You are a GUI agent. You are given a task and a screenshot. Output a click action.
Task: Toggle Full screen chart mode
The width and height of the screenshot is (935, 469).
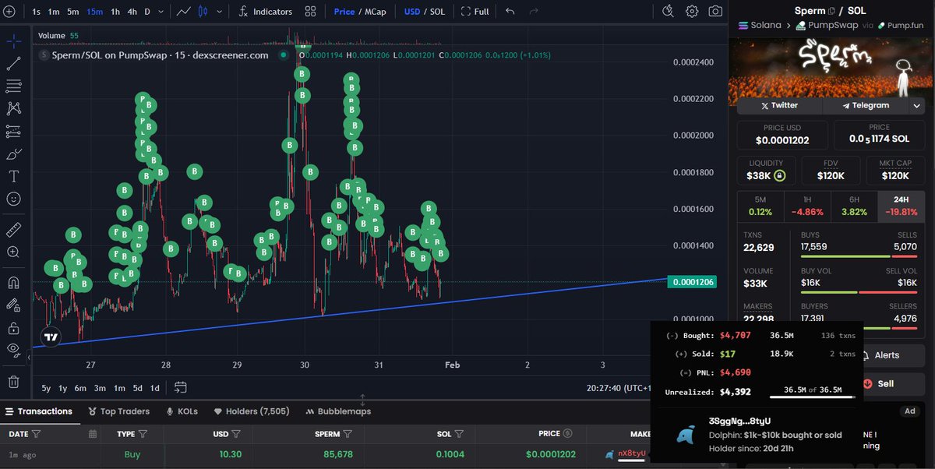475,12
